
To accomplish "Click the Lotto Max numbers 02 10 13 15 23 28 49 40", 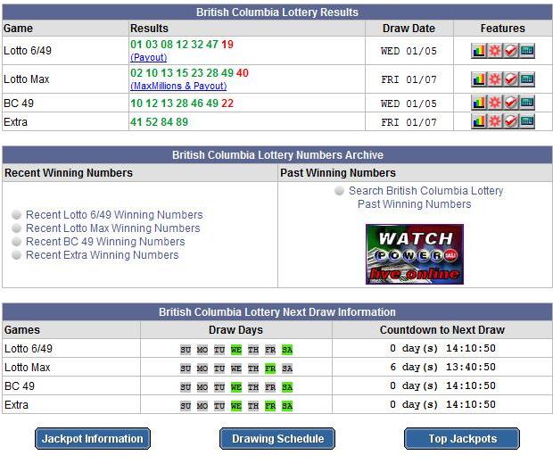I will click(189, 73).
